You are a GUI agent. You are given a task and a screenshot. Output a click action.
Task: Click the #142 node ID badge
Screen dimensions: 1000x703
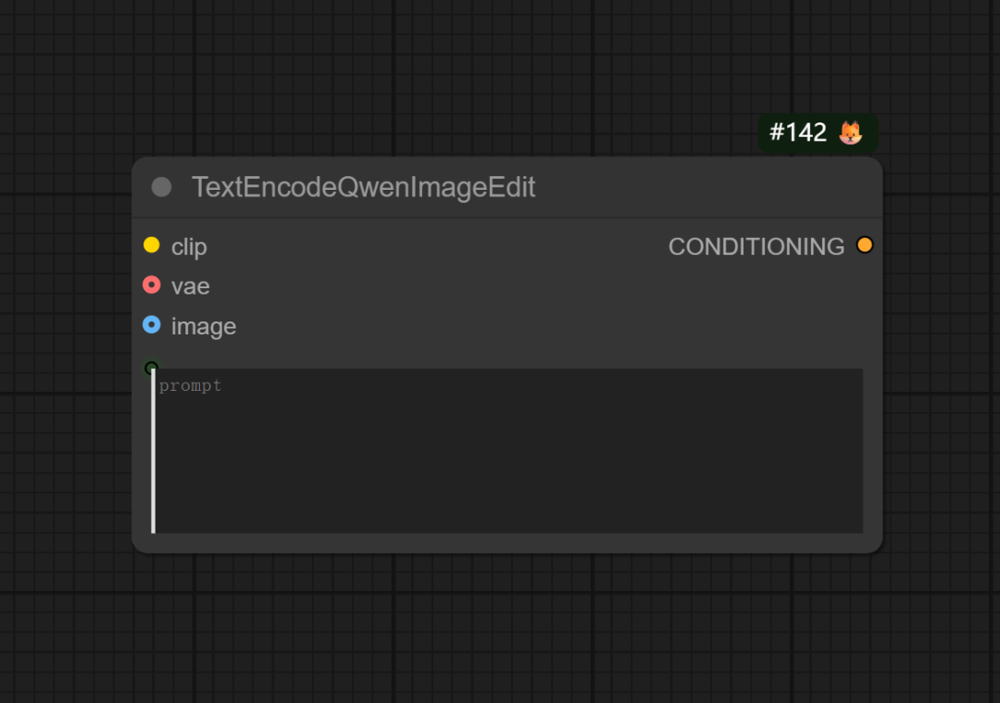798,132
